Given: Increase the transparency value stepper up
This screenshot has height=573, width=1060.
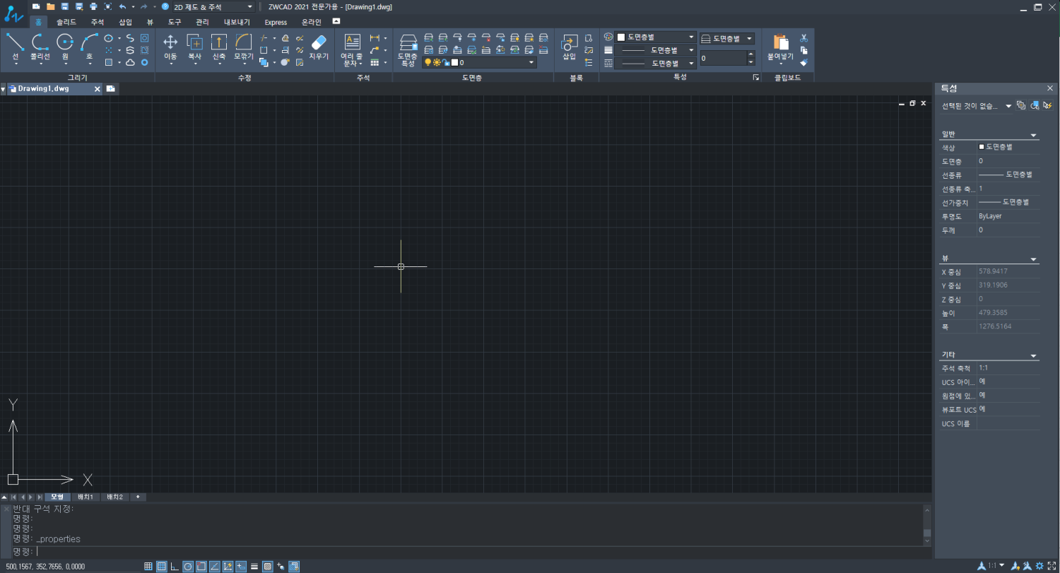Looking at the screenshot, I should pyautogui.click(x=750, y=54).
